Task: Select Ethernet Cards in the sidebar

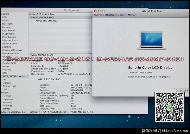Action: click(x=10, y=40)
